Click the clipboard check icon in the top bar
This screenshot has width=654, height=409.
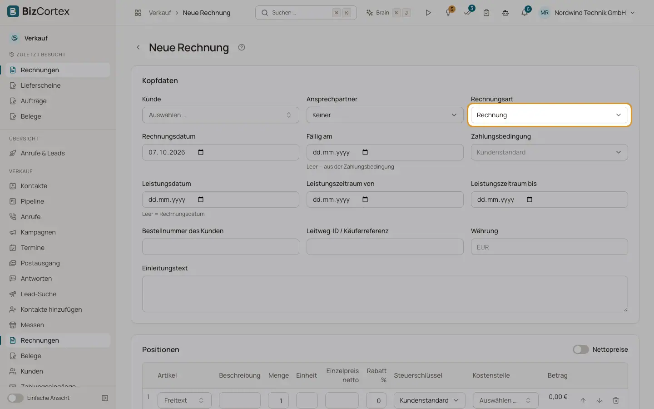pos(486,13)
